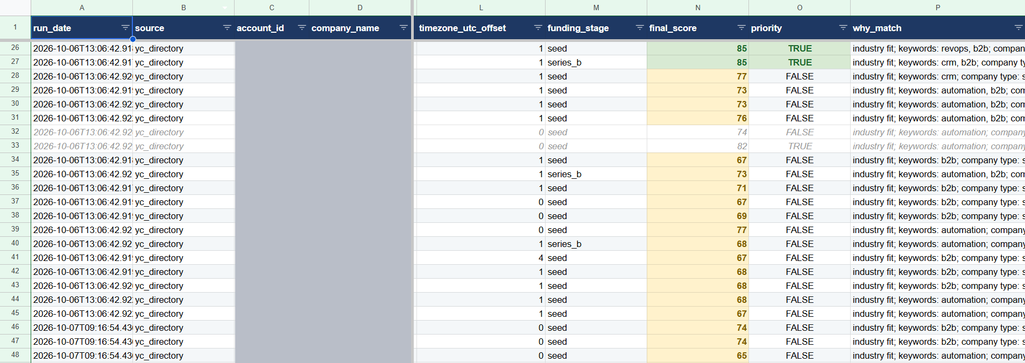1025x363 pixels.
Task: Select the company_name header cell
Action: point(360,28)
